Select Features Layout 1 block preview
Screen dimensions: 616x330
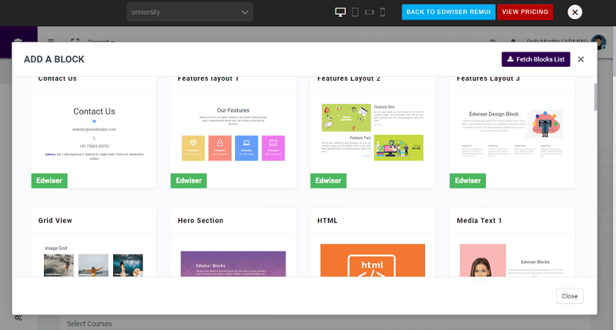[233, 133]
